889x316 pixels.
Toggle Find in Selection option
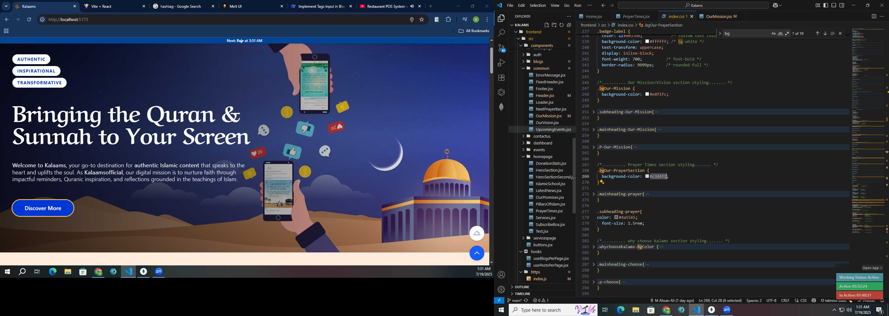[x=833, y=33]
